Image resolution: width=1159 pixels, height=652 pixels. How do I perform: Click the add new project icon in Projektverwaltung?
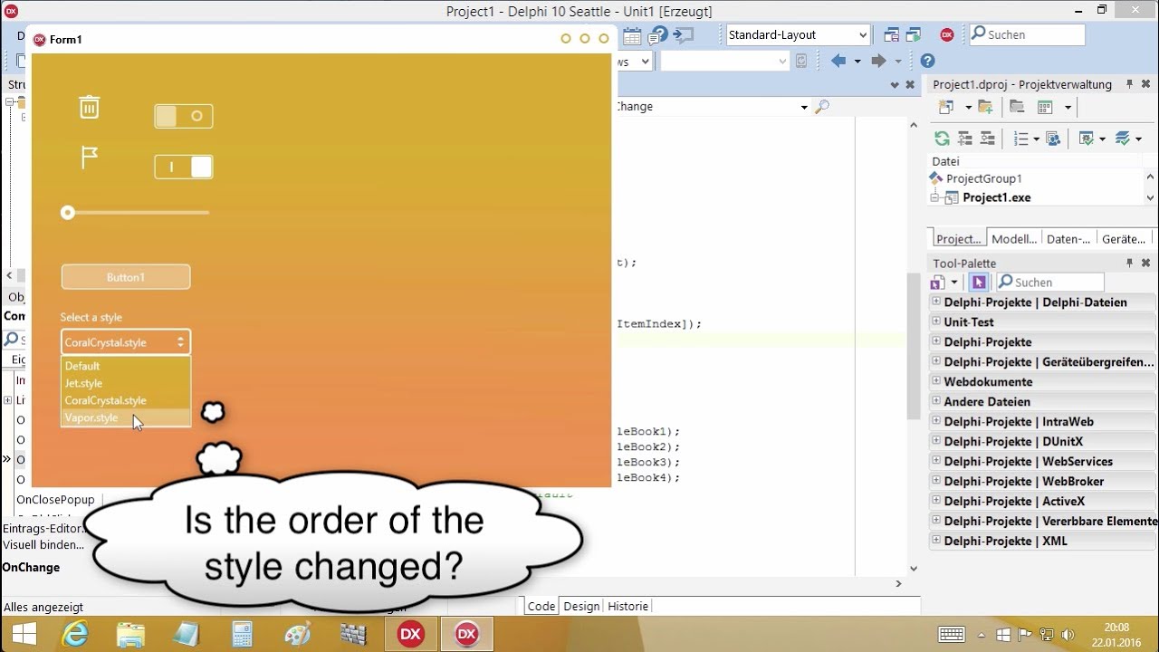(x=946, y=108)
